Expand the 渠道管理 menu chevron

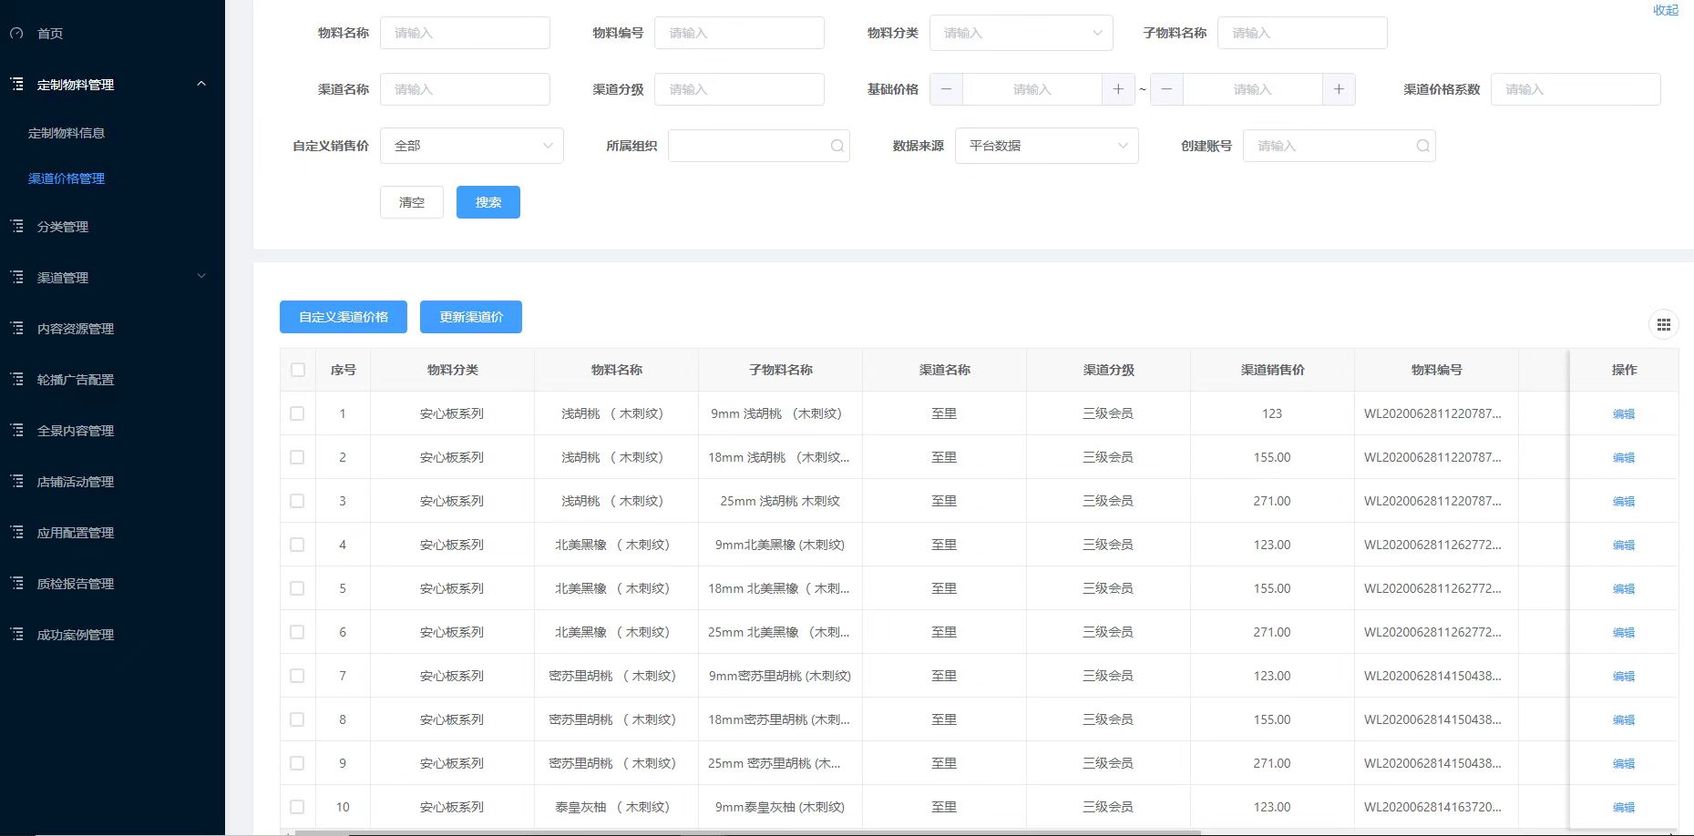pyautogui.click(x=201, y=276)
